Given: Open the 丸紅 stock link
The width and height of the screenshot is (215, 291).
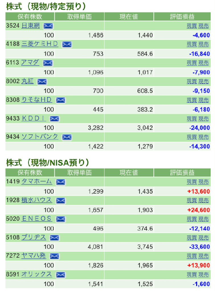Looking at the screenshot, I should [28, 81].
